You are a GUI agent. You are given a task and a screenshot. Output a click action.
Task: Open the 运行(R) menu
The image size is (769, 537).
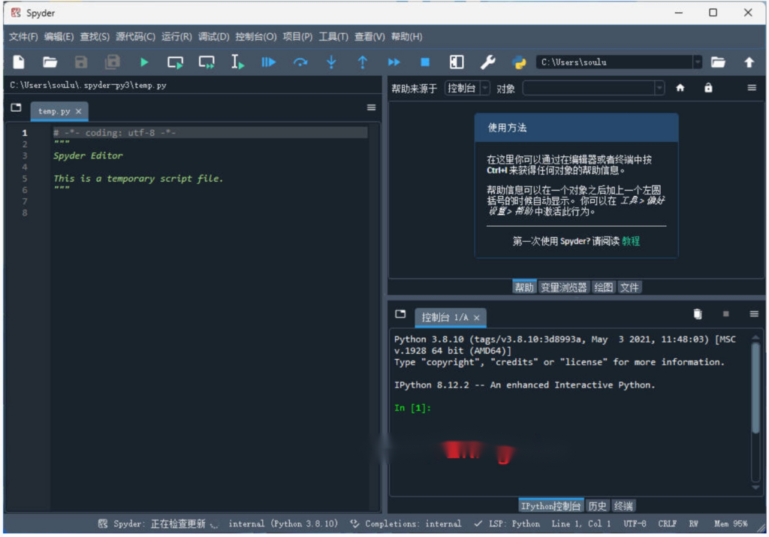click(176, 37)
